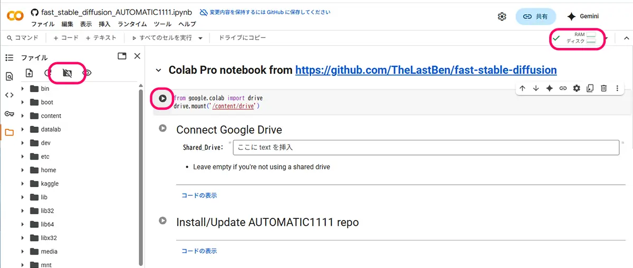Open the TheLastBen fast-stable-diffusion GitHub link
Image resolution: width=633 pixels, height=268 pixels.
(426, 70)
